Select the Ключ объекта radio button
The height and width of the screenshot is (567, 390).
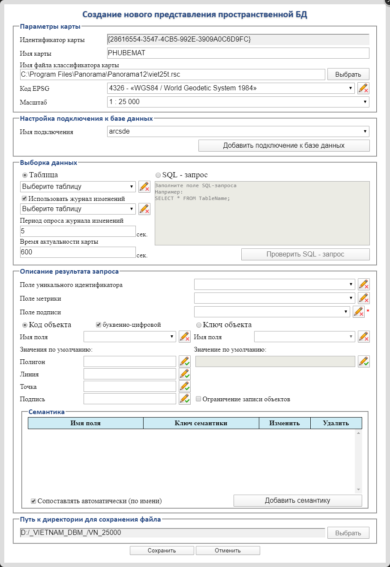(198, 325)
